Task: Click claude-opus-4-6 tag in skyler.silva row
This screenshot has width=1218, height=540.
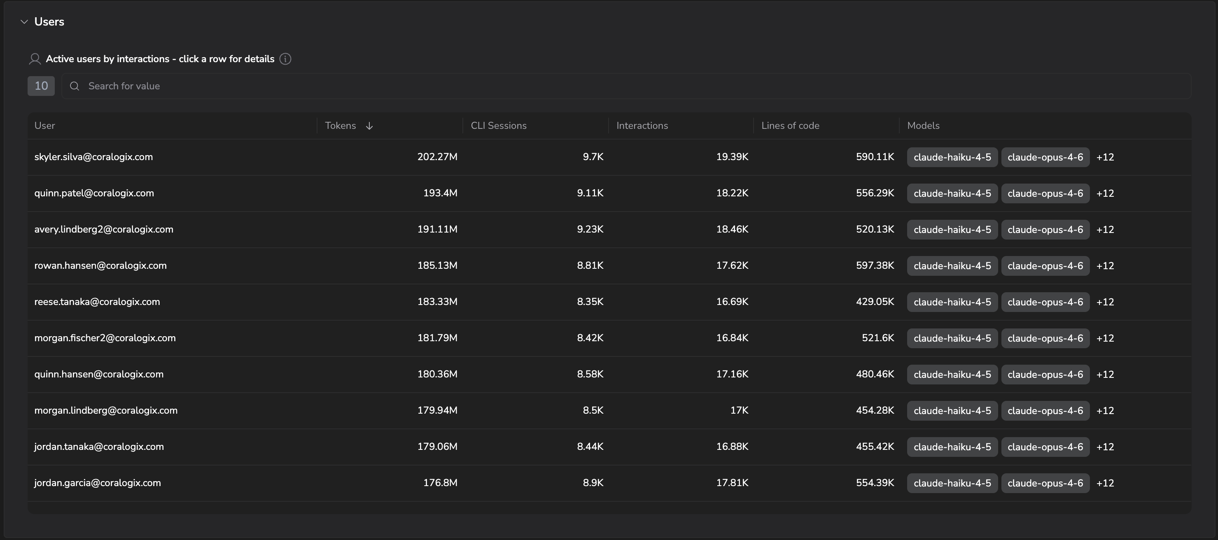Action: pos(1045,157)
